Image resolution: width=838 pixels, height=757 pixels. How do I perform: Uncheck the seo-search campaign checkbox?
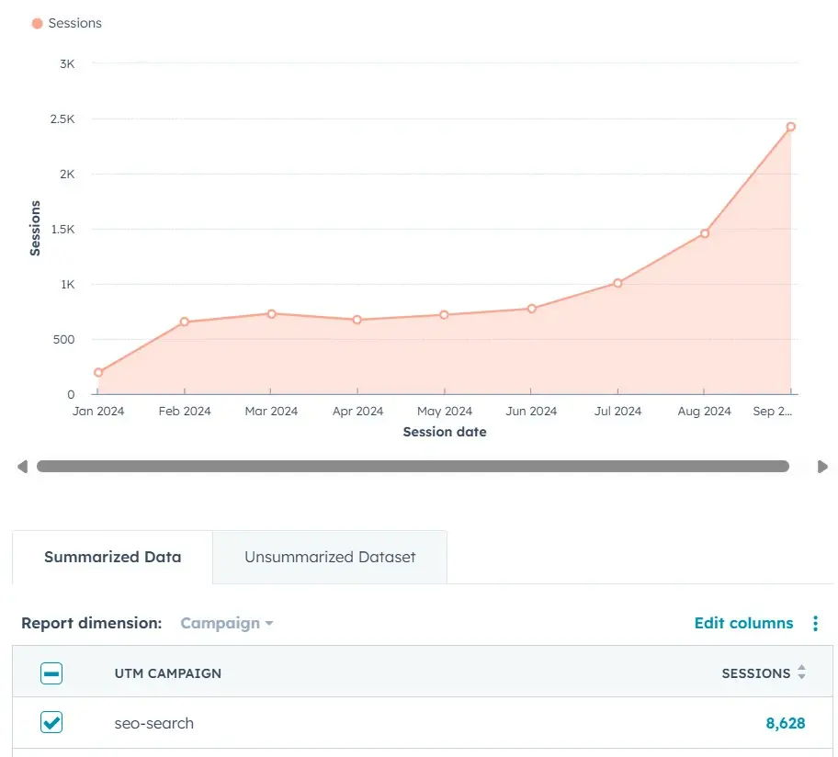(x=51, y=723)
